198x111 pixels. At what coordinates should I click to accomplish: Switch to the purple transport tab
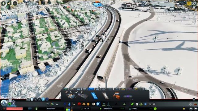[129, 89]
